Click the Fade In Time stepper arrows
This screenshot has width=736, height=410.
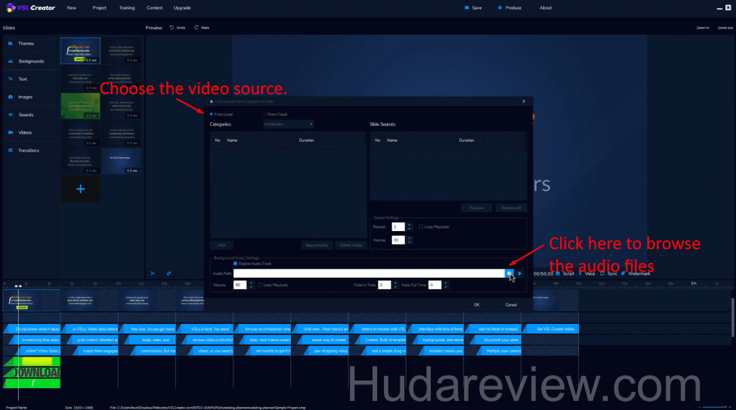tap(395, 285)
